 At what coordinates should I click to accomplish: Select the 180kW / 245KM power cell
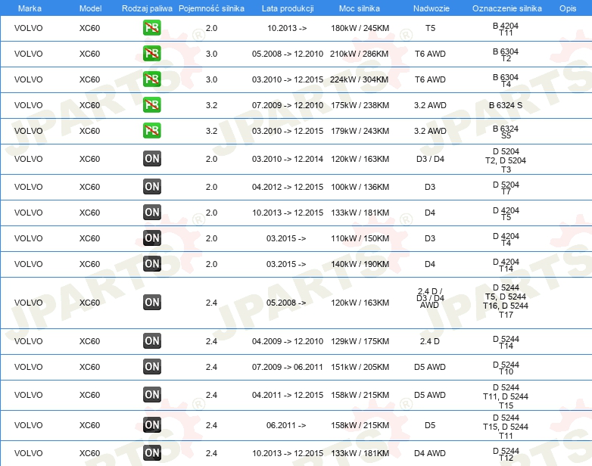click(360, 28)
